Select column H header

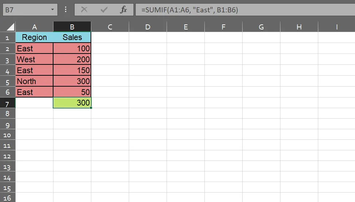click(x=299, y=27)
